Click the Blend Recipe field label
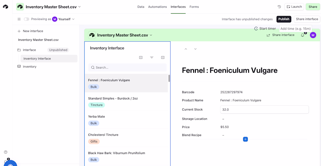The height and width of the screenshot is (166, 321). [x=192, y=135]
